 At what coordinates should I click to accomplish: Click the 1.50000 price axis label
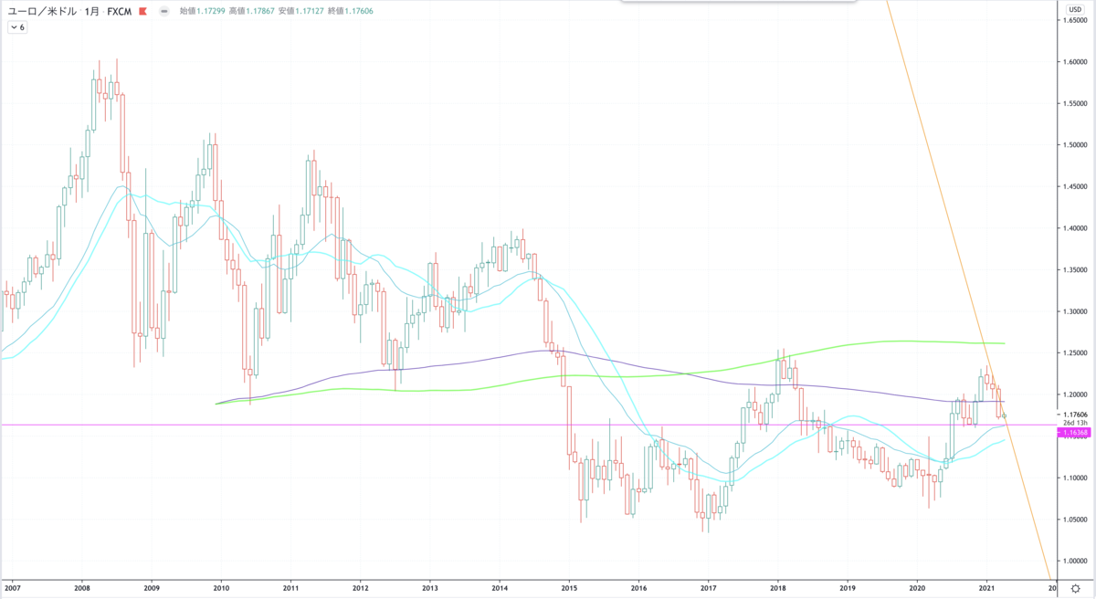tap(1074, 145)
